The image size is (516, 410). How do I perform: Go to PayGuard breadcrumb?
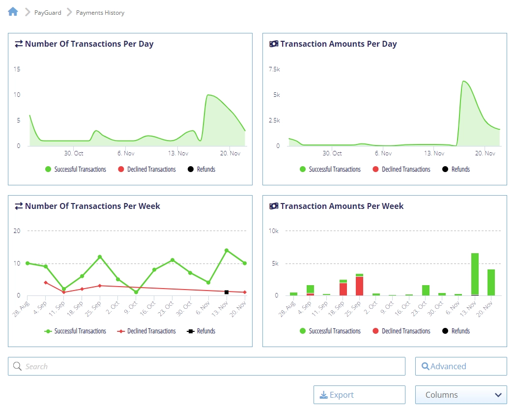pos(48,13)
